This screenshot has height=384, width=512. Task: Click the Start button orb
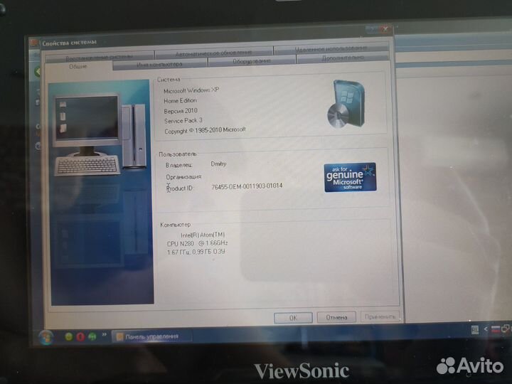point(47,336)
